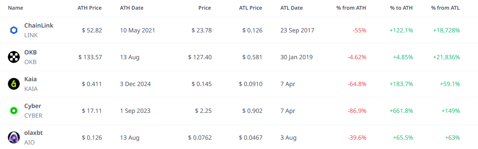
Task: Sort by % to ATH column
Action: [402, 8]
